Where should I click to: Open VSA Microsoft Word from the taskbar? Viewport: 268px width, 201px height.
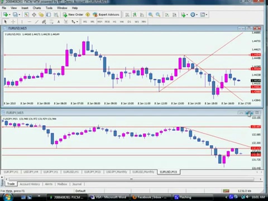pos(109,197)
